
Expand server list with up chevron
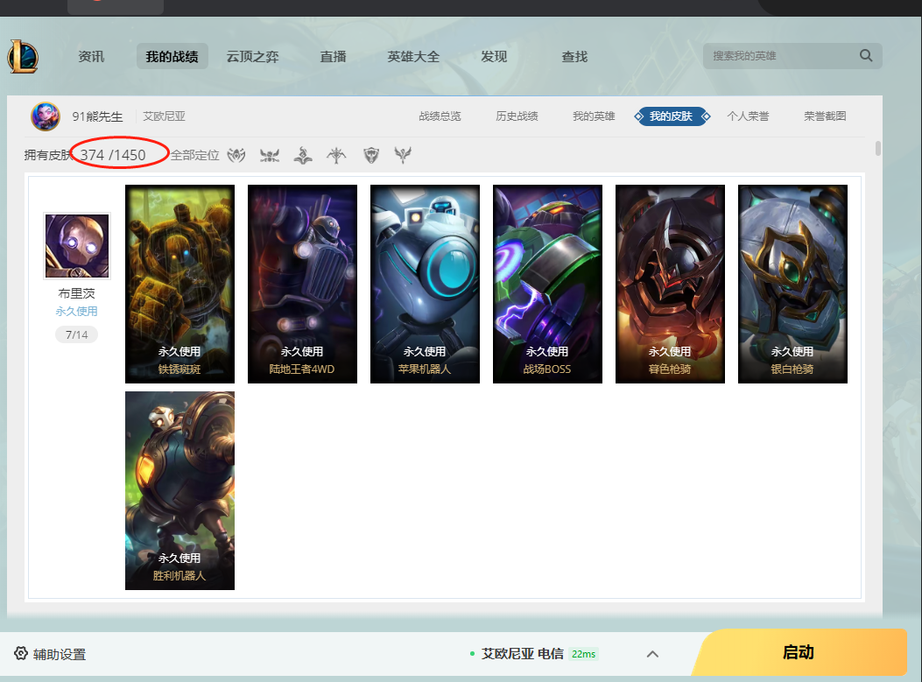click(x=652, y=654)
